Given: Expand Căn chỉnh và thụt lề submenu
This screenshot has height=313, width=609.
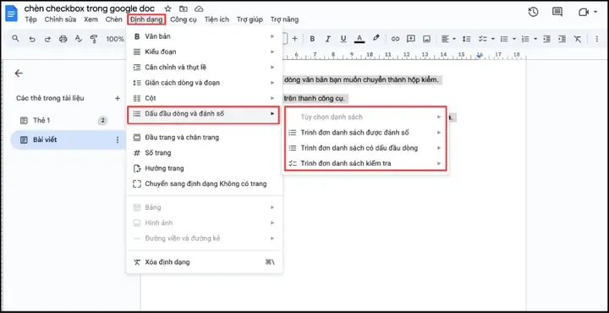Looking at the screenshot, I should coord(205,67).
